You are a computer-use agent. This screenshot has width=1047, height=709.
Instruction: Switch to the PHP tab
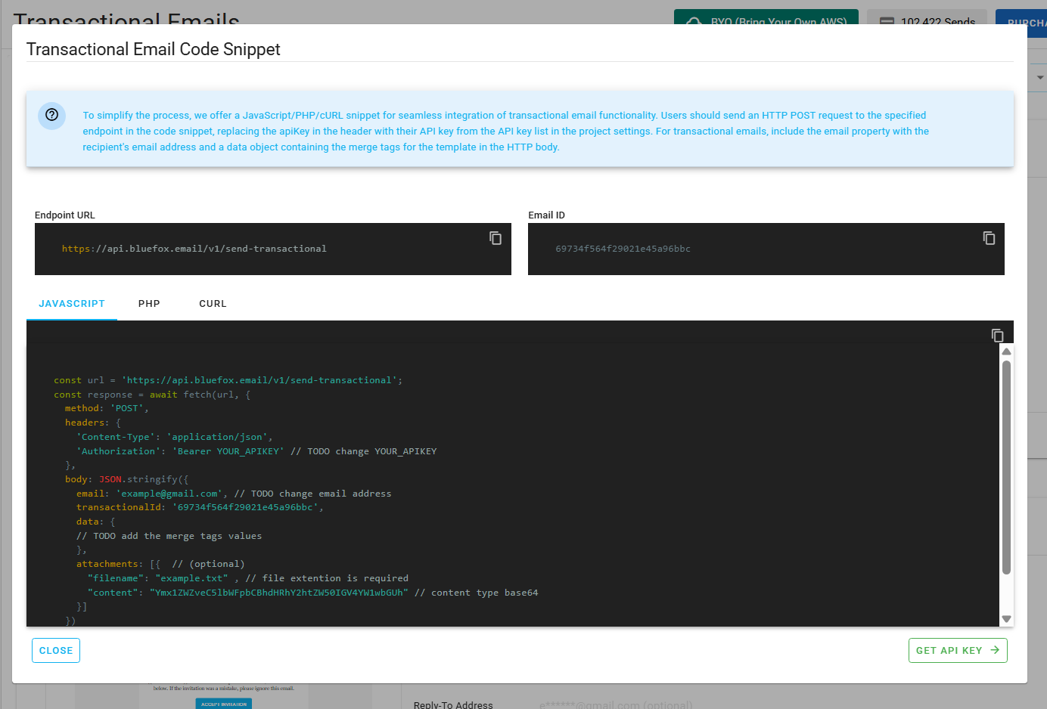point(148,303)
